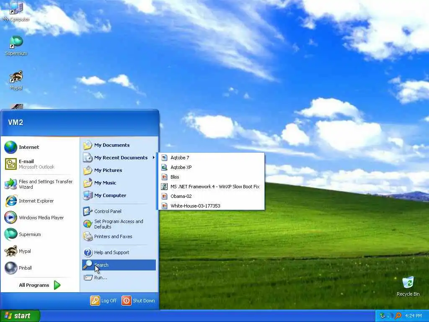Click the Shut Down button
This screenshot has width=429, height=322.
coord(138,301)
